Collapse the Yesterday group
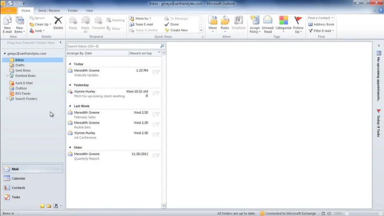Screen dimensions: 384x216 (x=70, y=85)
